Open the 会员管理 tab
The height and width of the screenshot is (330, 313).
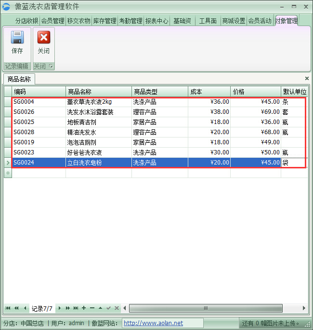pos(52,21)
